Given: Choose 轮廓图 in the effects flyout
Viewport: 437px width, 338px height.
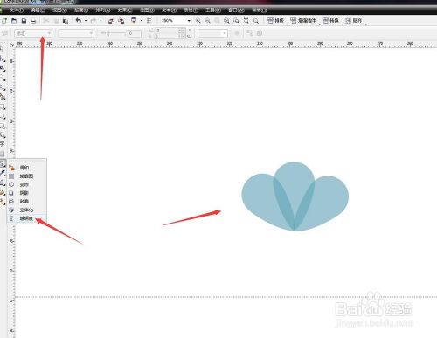Looking at the screenshot, I should pos(26,176).
